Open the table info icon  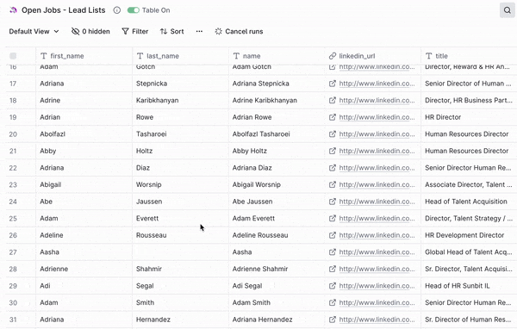pos(116,10)
